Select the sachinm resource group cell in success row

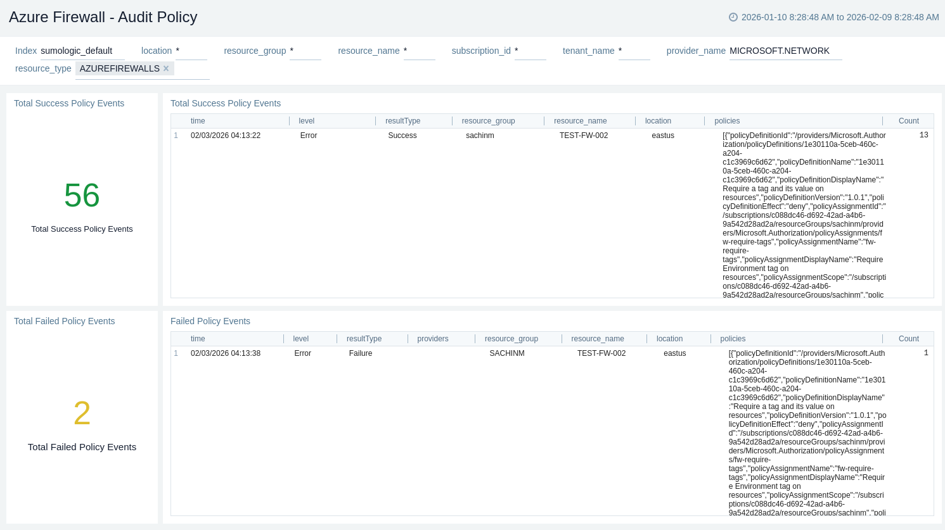[x=480, y=136]
